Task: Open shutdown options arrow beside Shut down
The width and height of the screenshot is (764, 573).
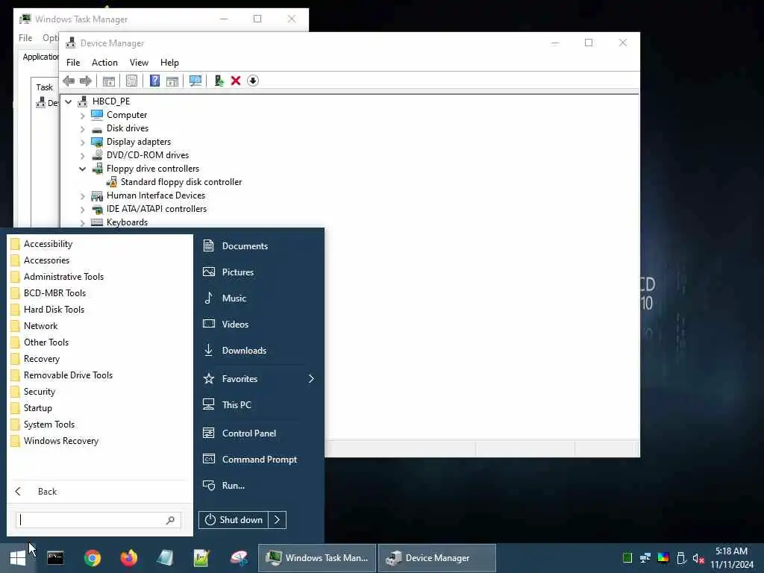Action: coord(278,520)
